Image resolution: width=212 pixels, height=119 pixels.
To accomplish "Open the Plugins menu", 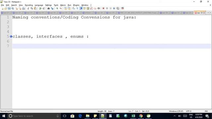I will tap(76, 5).
